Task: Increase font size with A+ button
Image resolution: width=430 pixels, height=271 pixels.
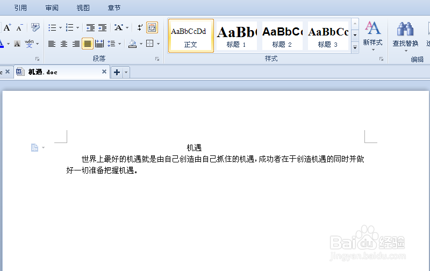Action: pyautogui.click(x=8, y=27)
